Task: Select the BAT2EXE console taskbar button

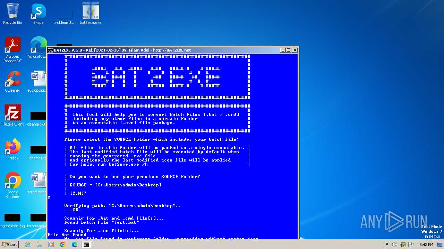Action: (x=86, y=245)
